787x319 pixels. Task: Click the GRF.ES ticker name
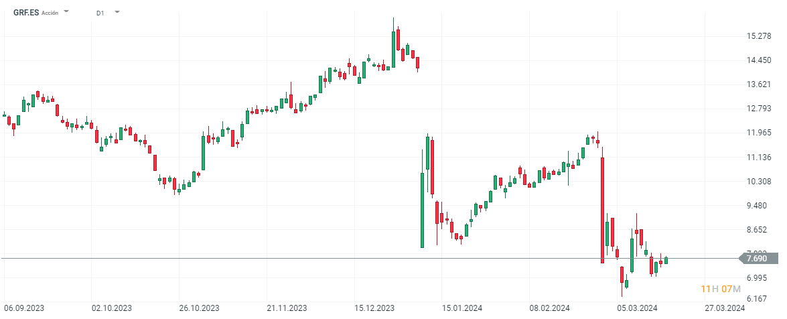26,13
